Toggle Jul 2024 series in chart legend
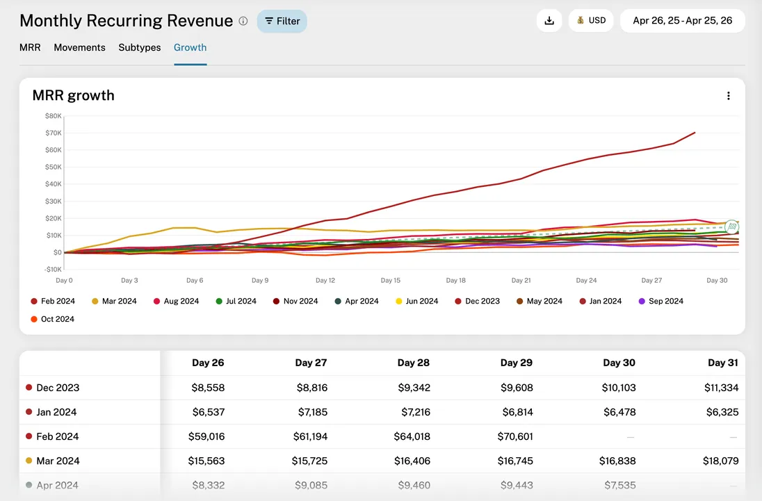Viewport: 762px width, 501px height. click(x=236, y=301)
